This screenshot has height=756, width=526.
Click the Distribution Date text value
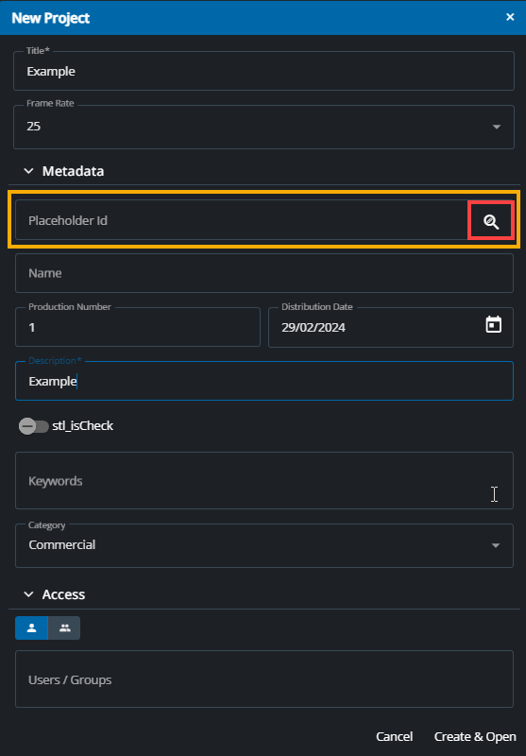314,328
